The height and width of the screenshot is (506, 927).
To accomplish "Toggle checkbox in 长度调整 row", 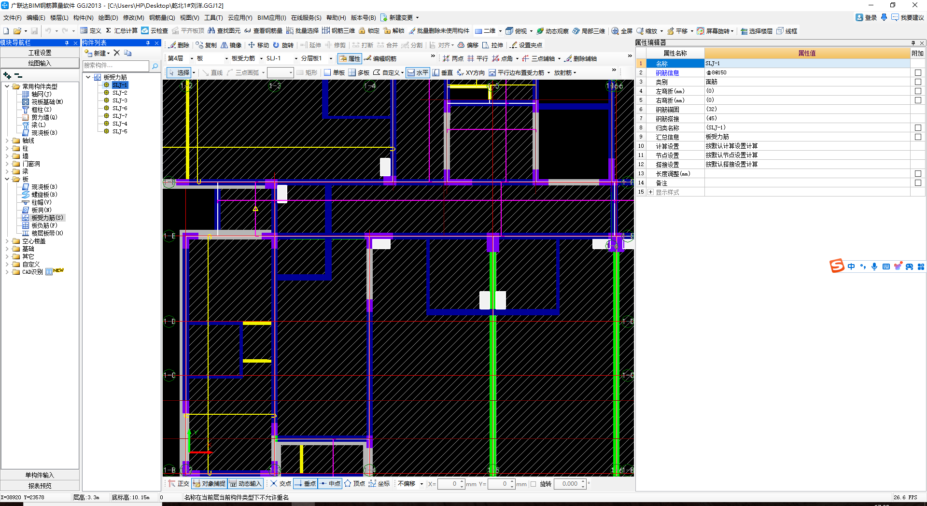I will pyautogui.click(x=918, y=173).
